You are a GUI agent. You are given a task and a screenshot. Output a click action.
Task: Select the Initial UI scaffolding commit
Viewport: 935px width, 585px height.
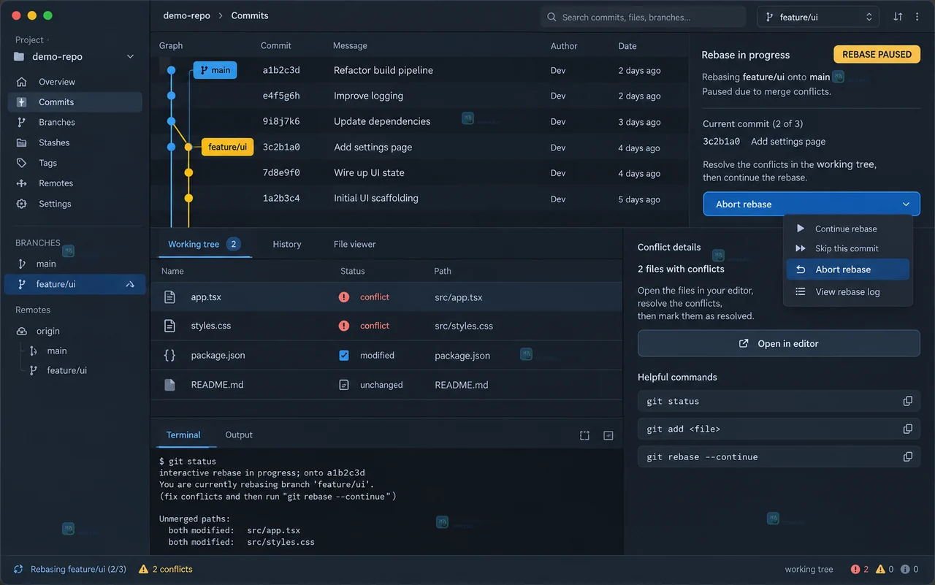coord(419,199)
